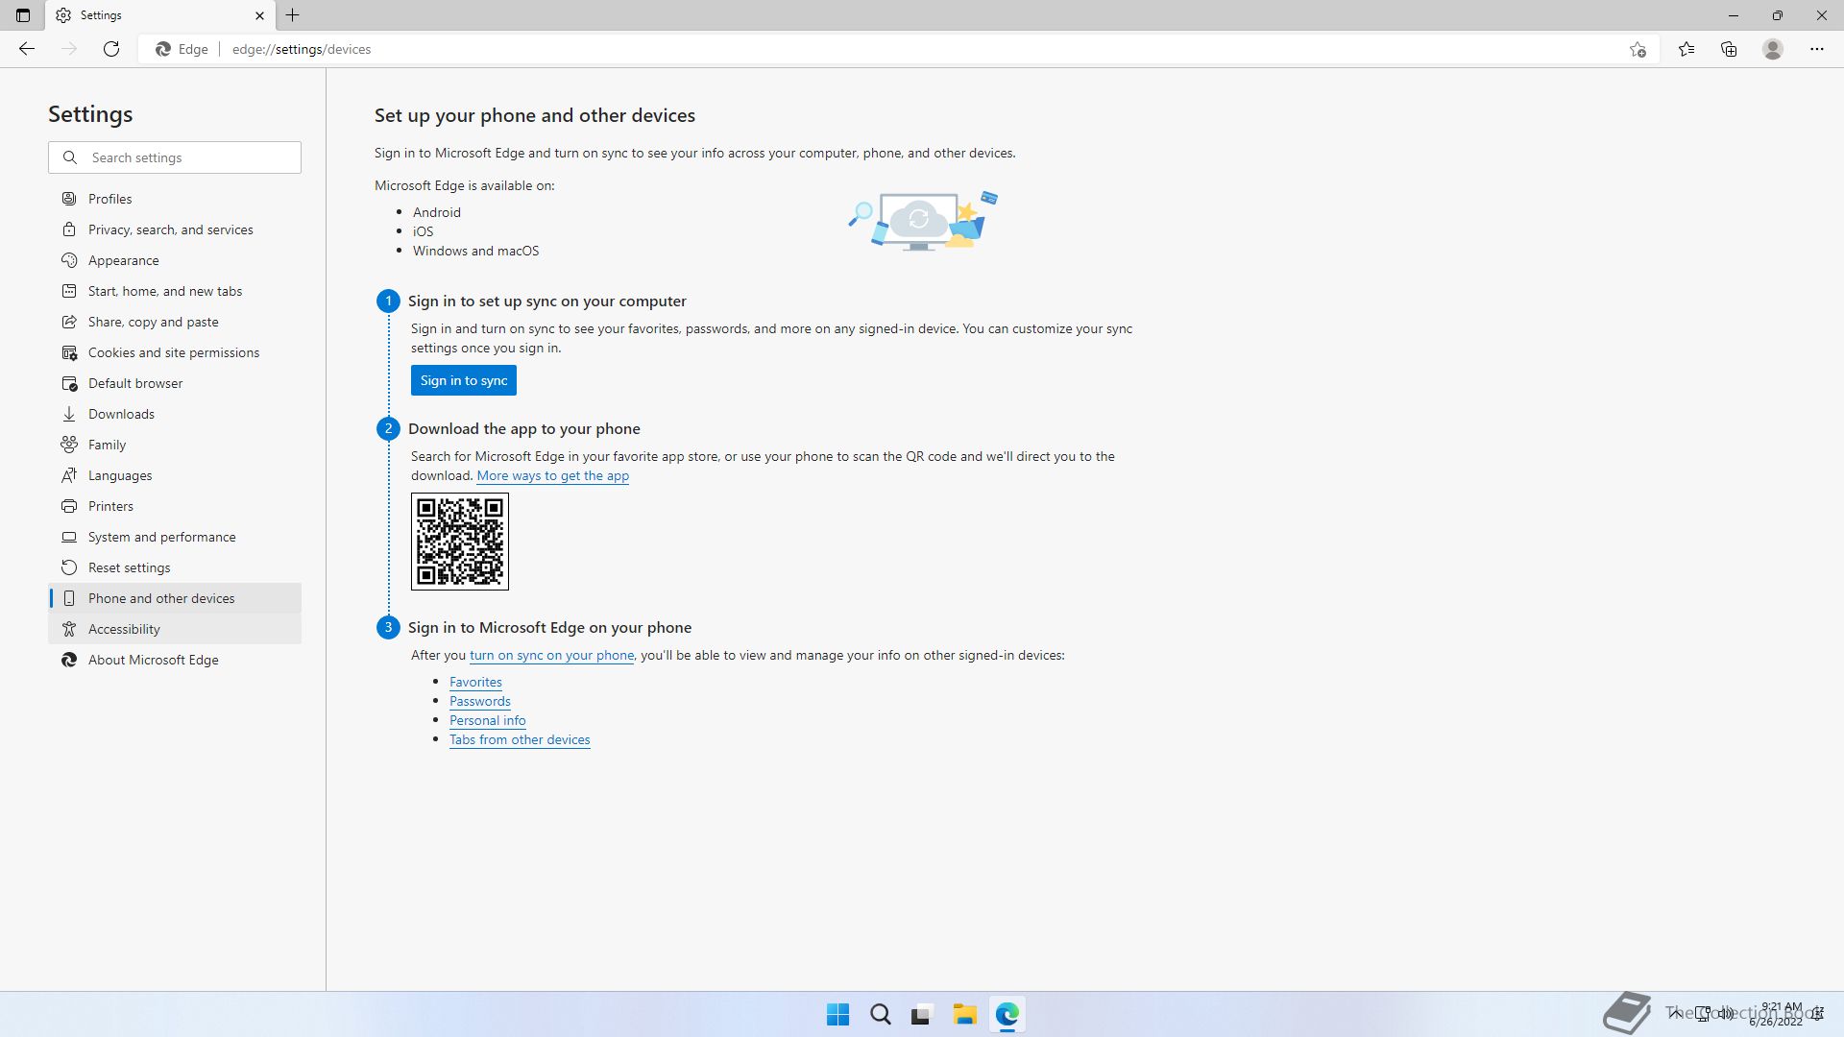
Task: Click the address bar URL
Action: tap(302, 49)
